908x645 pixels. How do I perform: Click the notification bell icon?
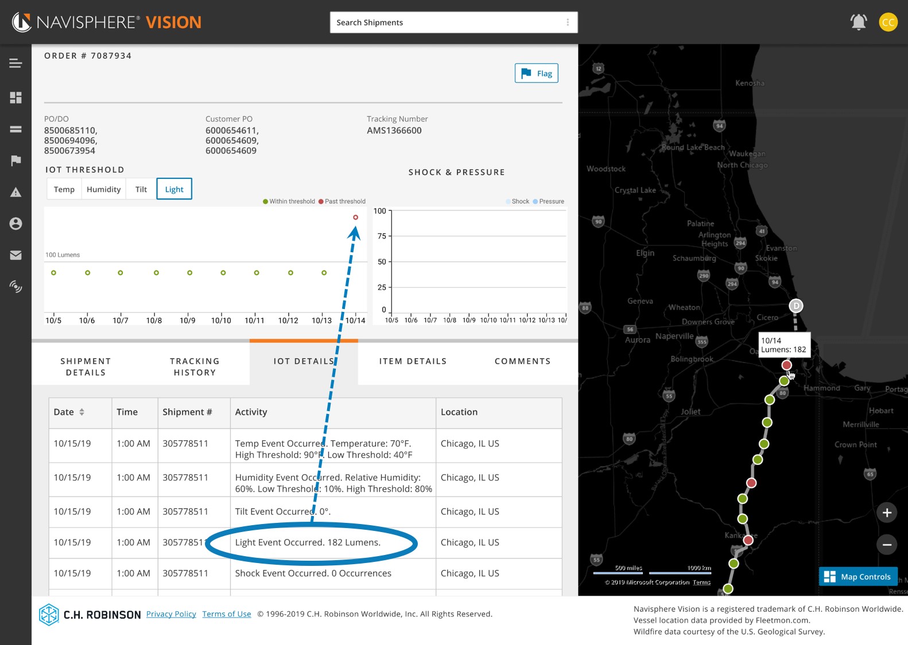tap(858, 22)
